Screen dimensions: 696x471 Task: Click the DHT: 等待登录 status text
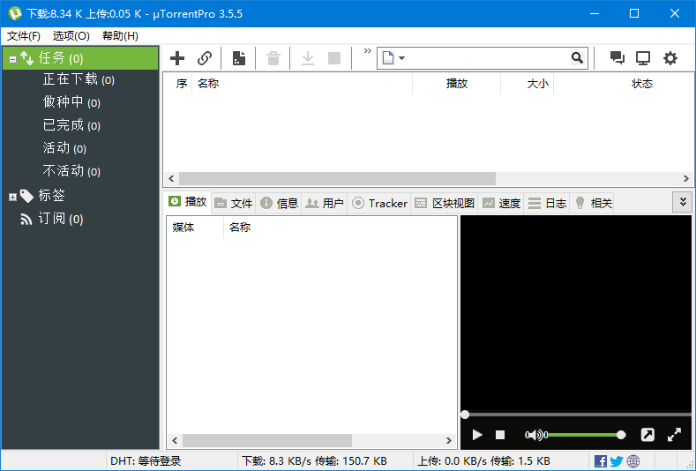pos(146,461)
